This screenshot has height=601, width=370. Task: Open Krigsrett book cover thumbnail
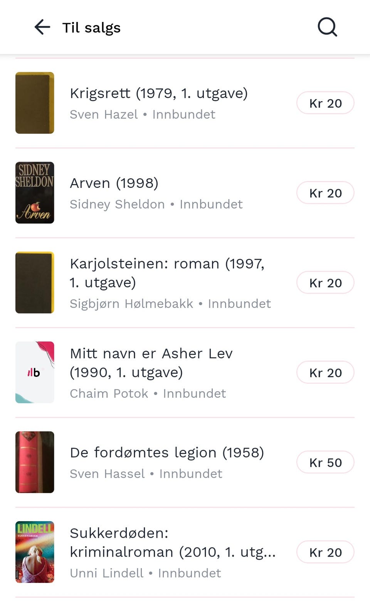(x=35, y=103)
